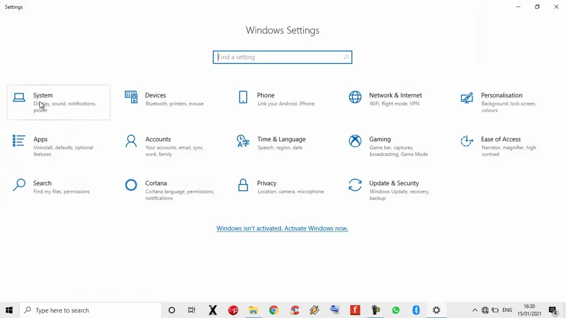Open File Explorer from taskbar
This screenshot has height=318, width=566.
[253, 310]
